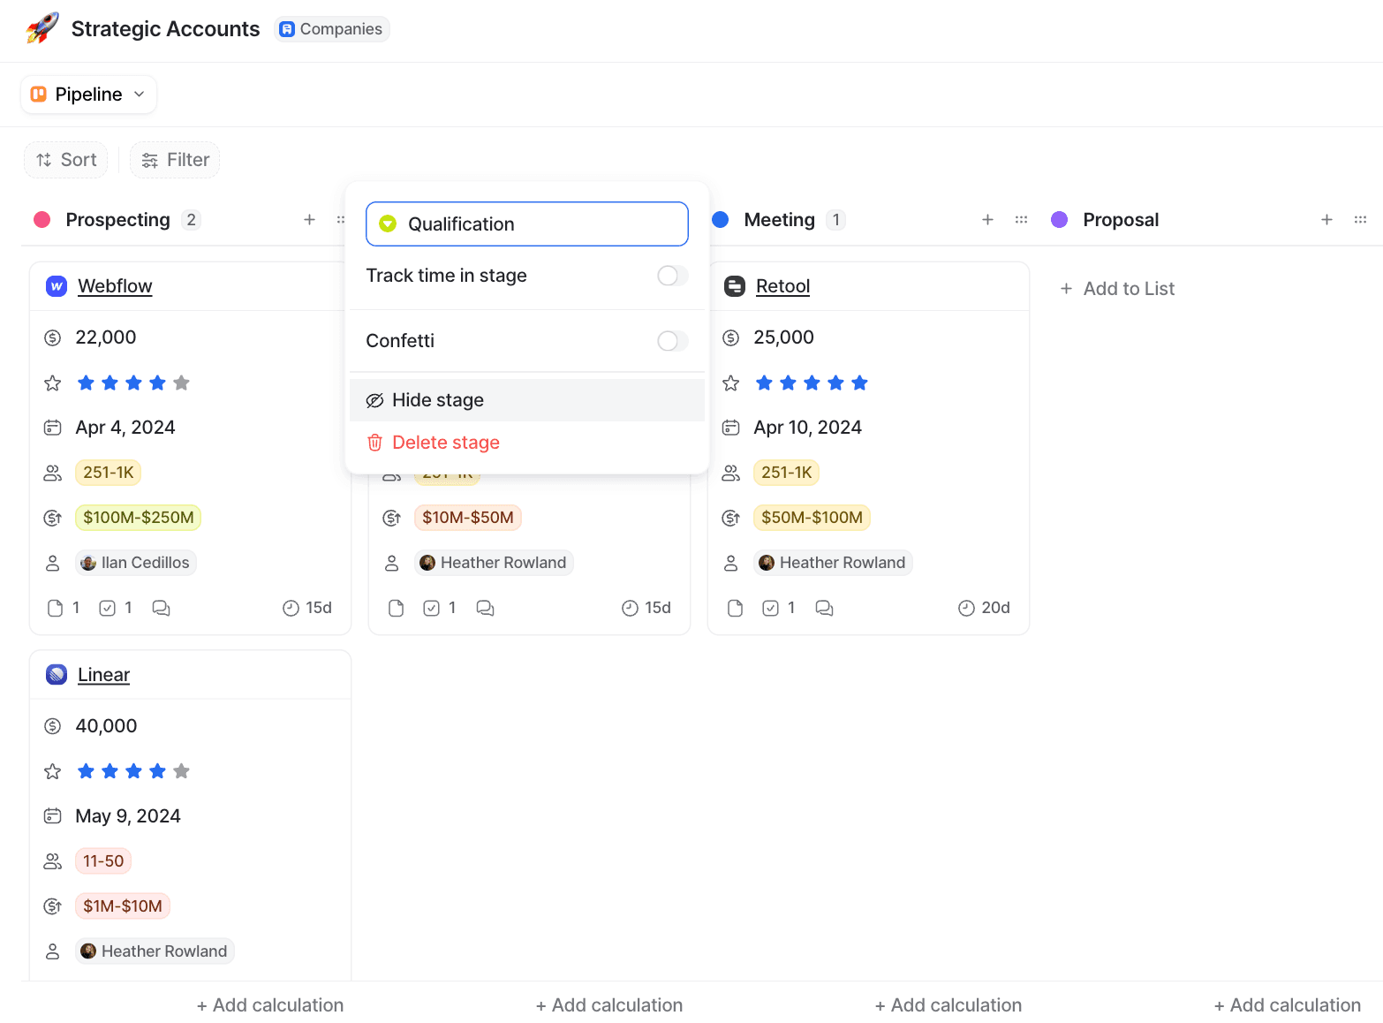Open the notes icon on Webflow card
Screen dimensions: 1383x1023
point(55,608)
